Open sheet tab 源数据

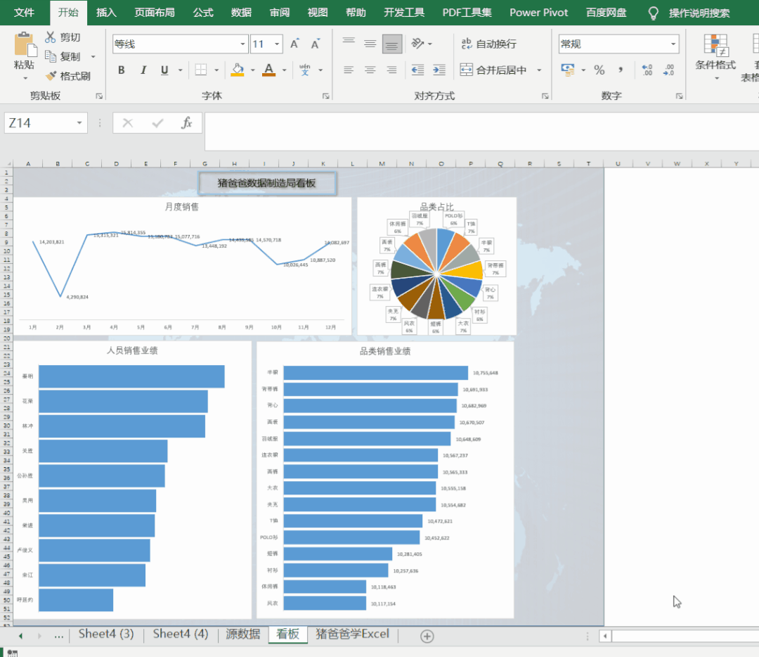pos(242,634)
